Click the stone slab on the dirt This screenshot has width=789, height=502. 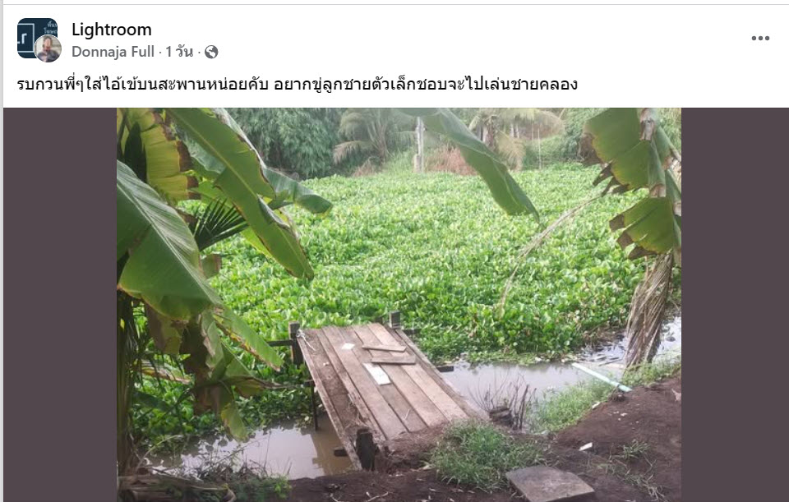click(550, 483)
